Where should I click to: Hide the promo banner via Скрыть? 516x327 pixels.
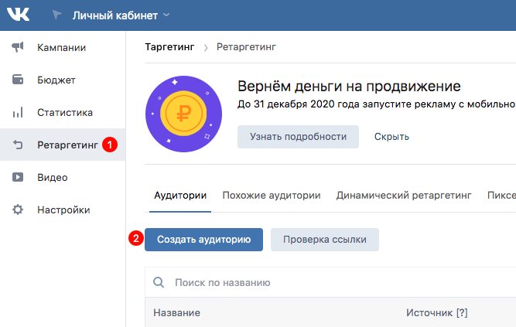click(x=391, y=137)
